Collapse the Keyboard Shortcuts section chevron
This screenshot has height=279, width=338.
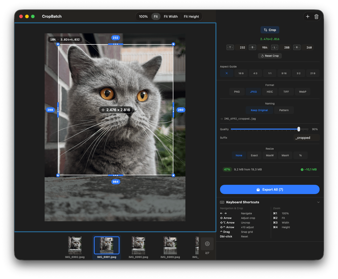(319, 202)
